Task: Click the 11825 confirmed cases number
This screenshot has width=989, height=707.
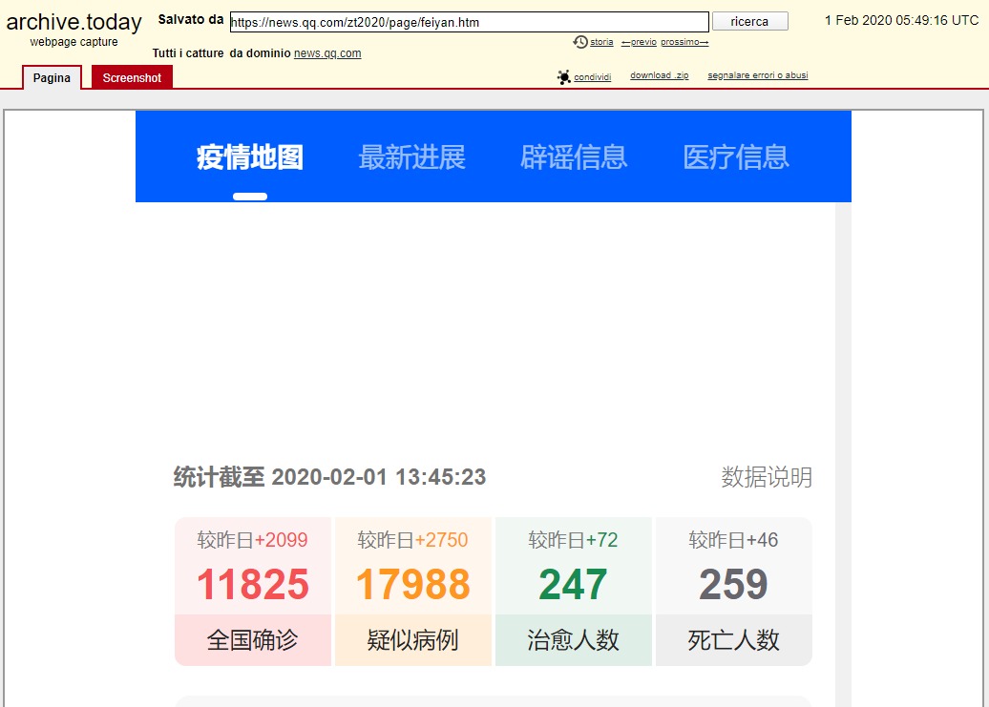Action: point(253,584)
